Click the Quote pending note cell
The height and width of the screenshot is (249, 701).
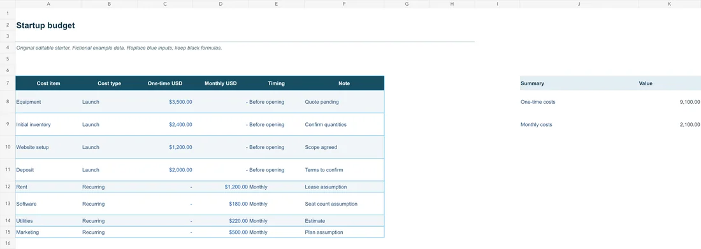tap(343, 102)
